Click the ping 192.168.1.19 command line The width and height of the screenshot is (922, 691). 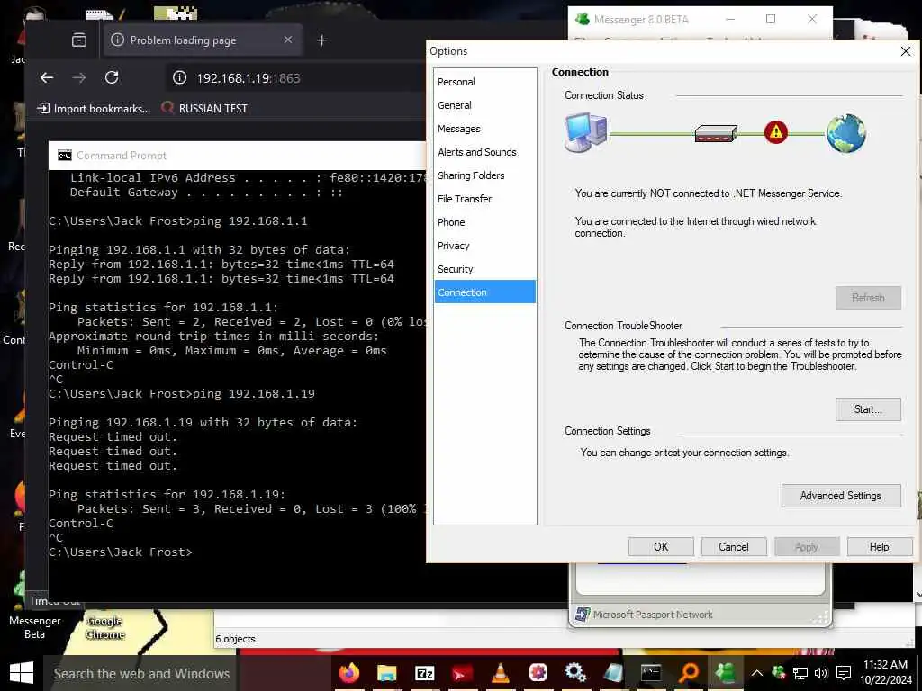pyautogui.click(x=181, y=394)
